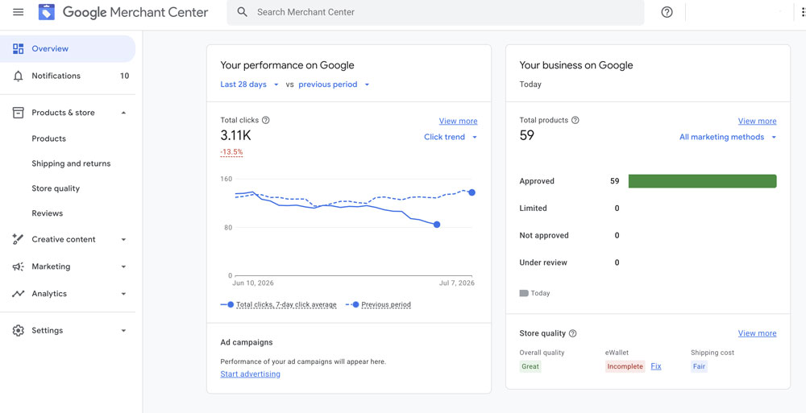This screenshot has height=413, width=806.
Task: Open the Reviews sidebar item
Action: pyautogui.click(x=48, y=213)
